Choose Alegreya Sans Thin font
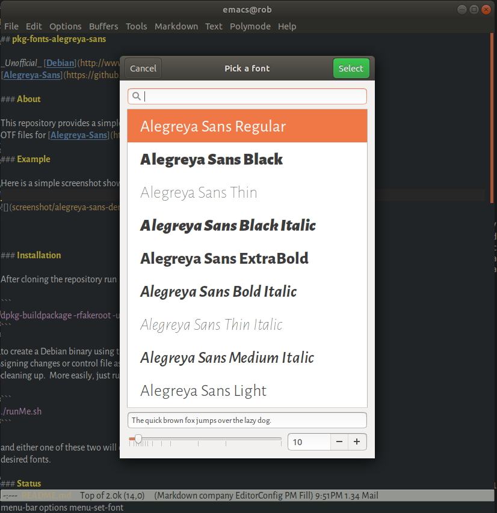The height and width of the screenshot is (513, 497). tap(247, 192)
